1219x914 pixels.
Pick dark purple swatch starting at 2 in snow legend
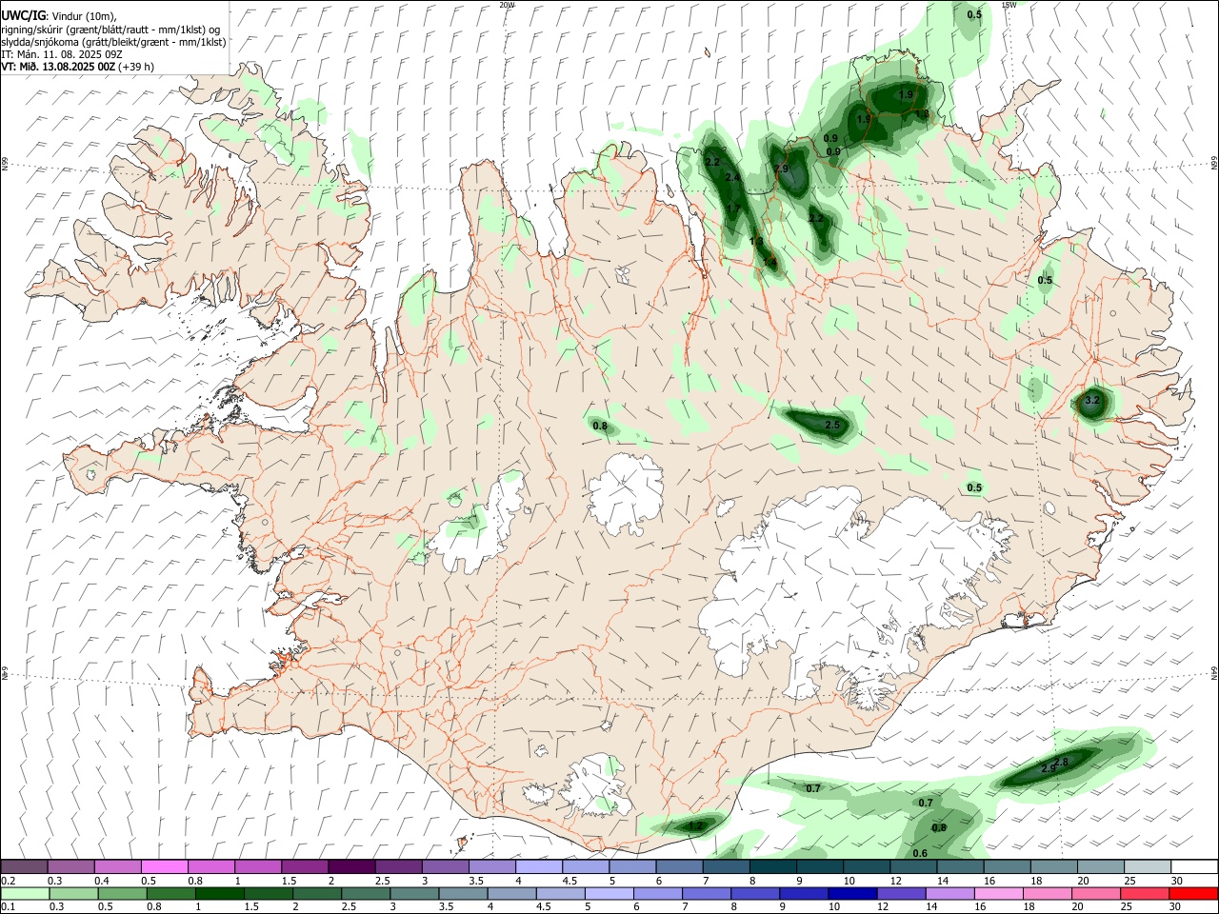pyautogui.click(x=351, y=866)
